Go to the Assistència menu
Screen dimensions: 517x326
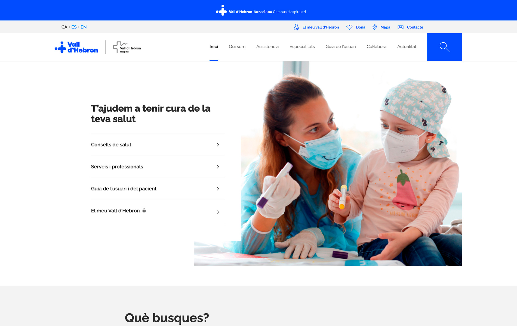[267, 47]
